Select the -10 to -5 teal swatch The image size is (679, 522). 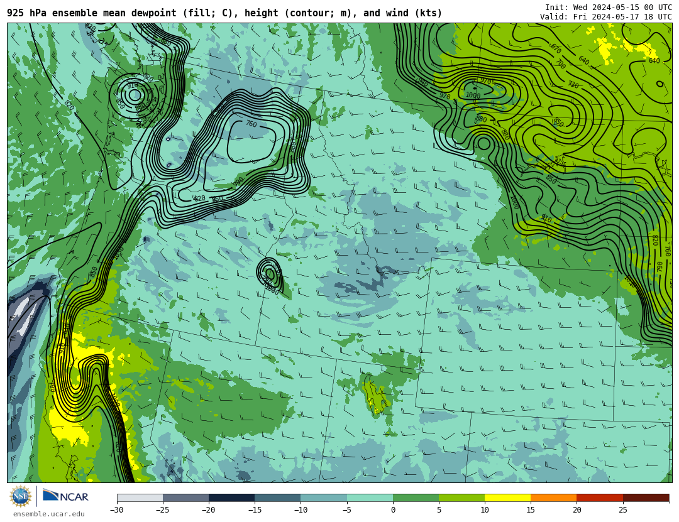click(324, 498)
